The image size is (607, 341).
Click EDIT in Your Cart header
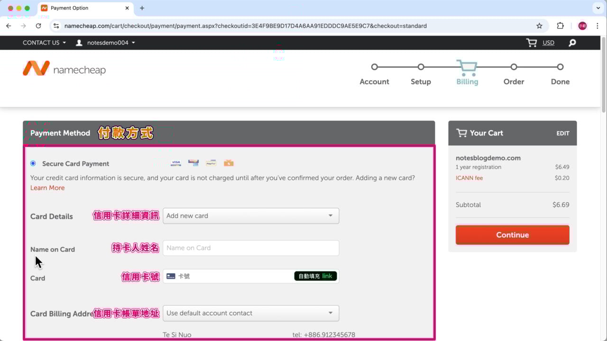pos(562,133)
